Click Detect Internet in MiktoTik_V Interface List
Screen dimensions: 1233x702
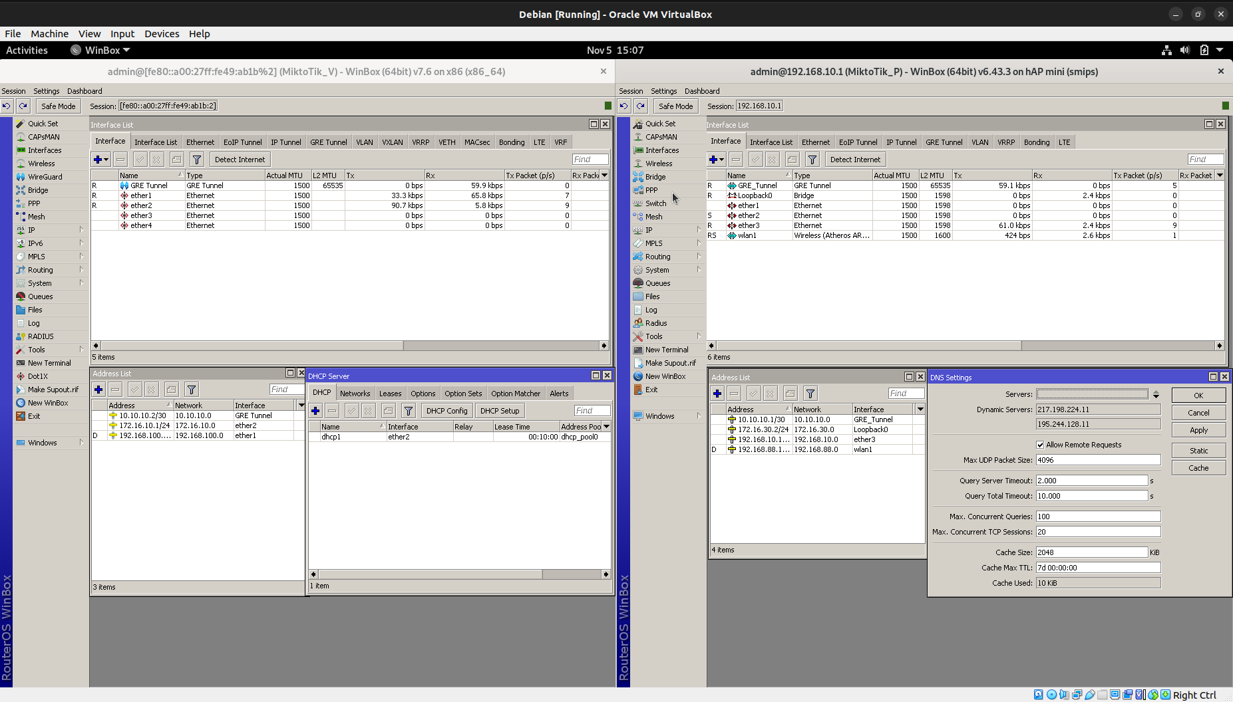point(240,160)
